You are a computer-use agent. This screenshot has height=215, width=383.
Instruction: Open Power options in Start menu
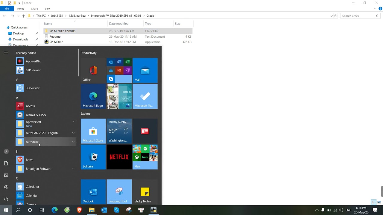6,199
